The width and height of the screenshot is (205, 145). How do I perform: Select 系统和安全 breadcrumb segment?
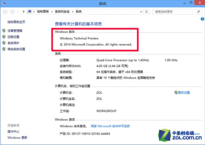coord(62,12)
